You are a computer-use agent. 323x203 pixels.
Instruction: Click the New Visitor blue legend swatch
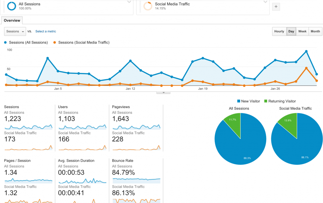[x=238, y=101]
